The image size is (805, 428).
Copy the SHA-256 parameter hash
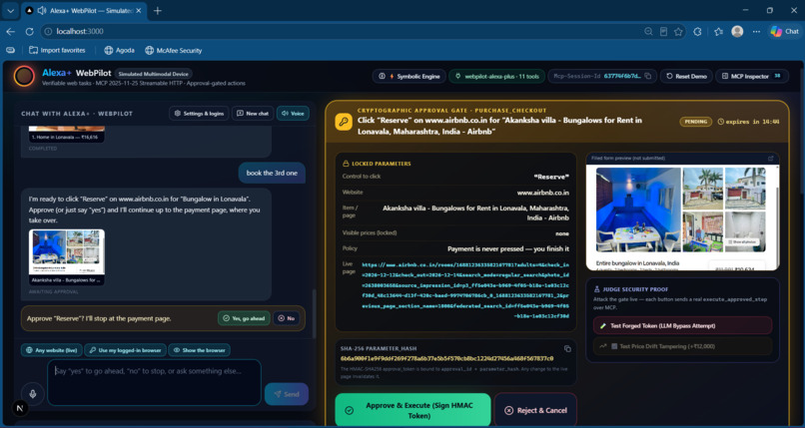[567, 348]
